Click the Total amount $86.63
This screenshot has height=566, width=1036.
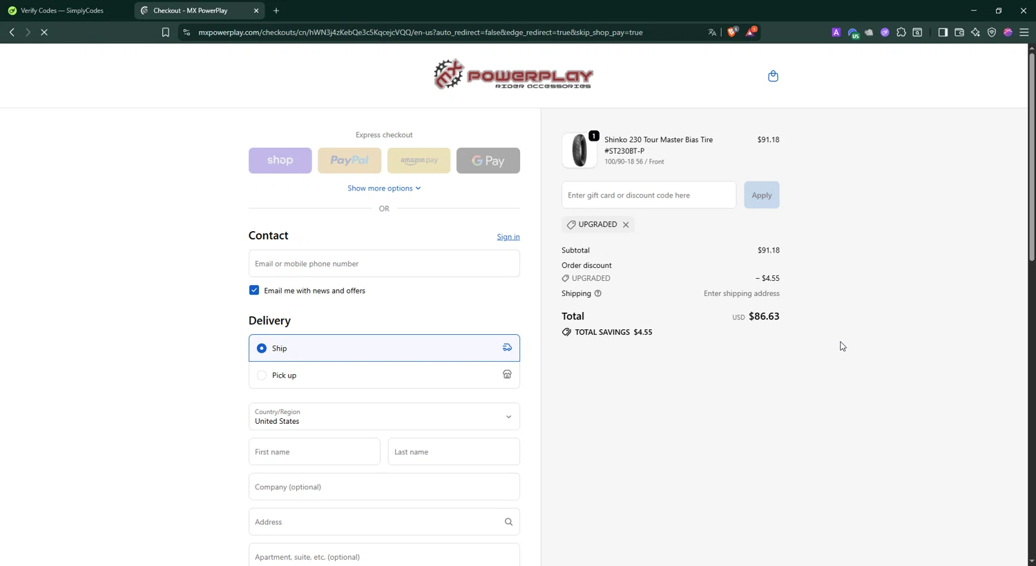(x=764, y=316)
